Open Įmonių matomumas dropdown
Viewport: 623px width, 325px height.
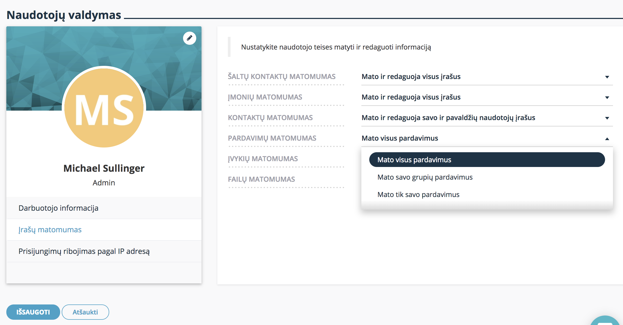487,97
